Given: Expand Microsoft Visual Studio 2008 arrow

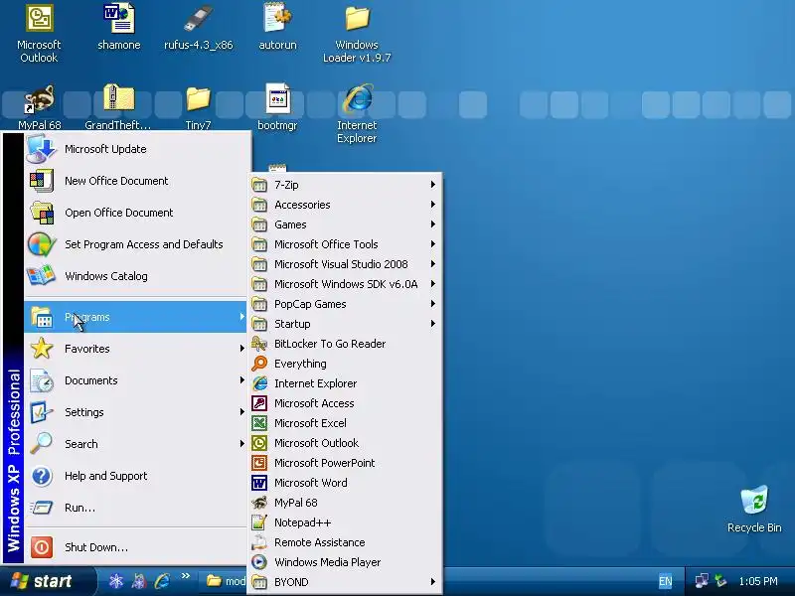Looking at the screenshot, I should (433, 264).
